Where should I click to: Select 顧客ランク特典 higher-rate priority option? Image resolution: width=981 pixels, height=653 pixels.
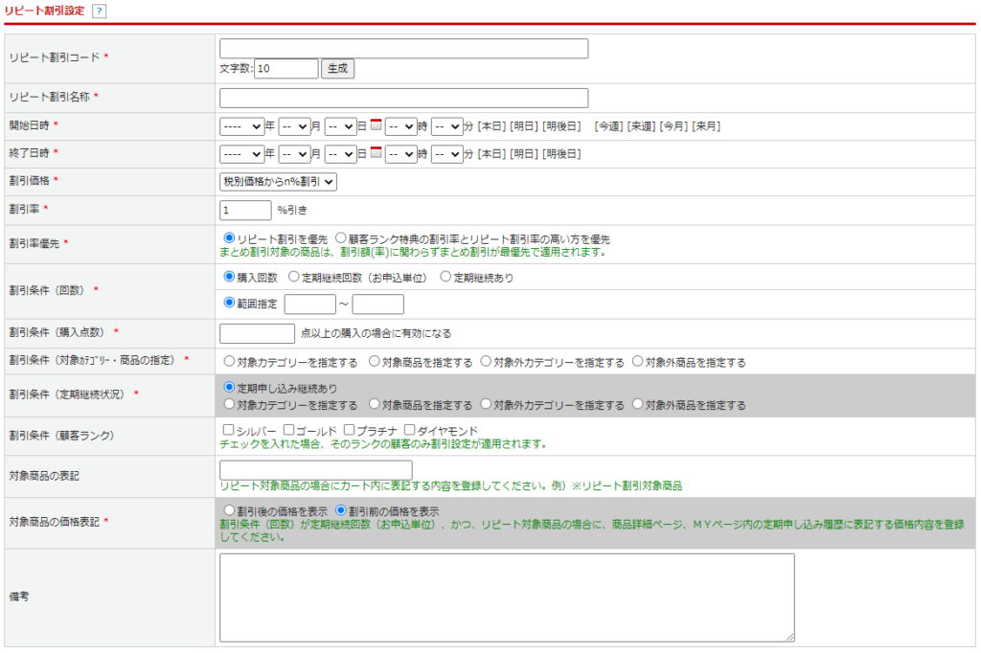click(340, 238)
